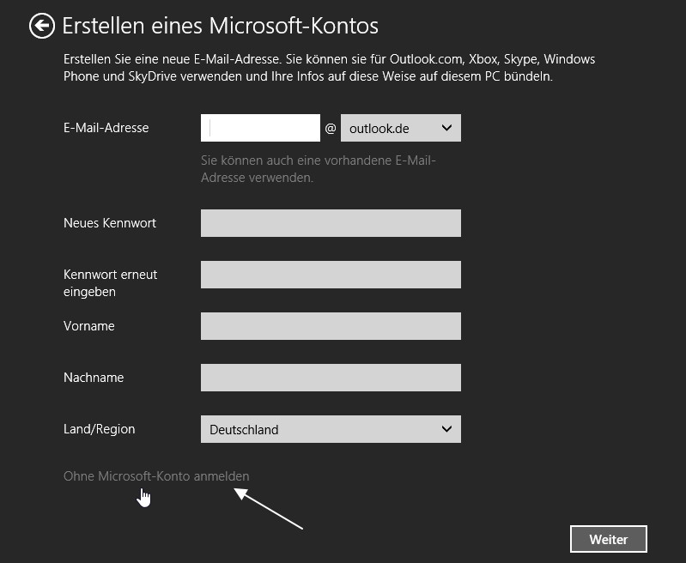Go back using the circled arrow icon

(x=42, y=26)
